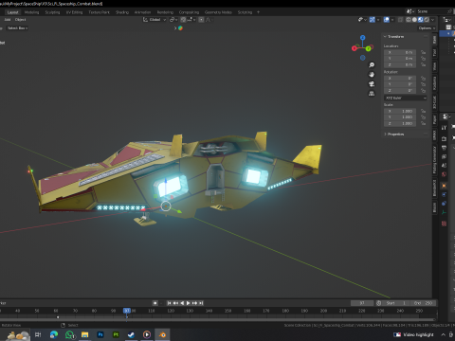Lock the Location X lock icon
This screenshot has width=455, height=341.
click(x=424, y=52)
